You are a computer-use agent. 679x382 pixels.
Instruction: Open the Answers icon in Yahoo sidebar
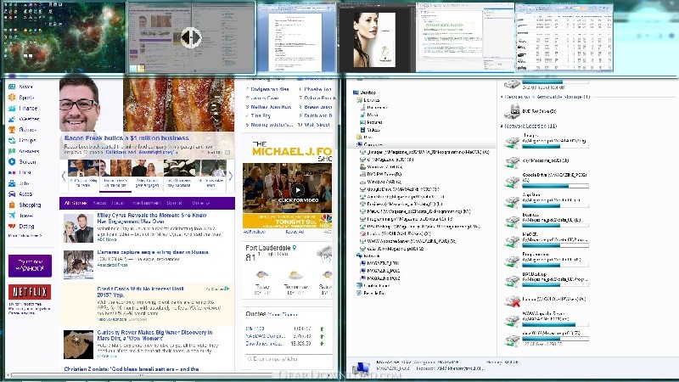pyautogui.click(x=12, y=151)
